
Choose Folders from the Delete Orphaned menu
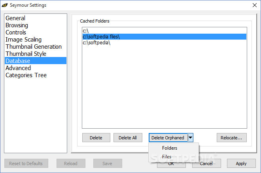pyautogui.click(x=170, y=148)
